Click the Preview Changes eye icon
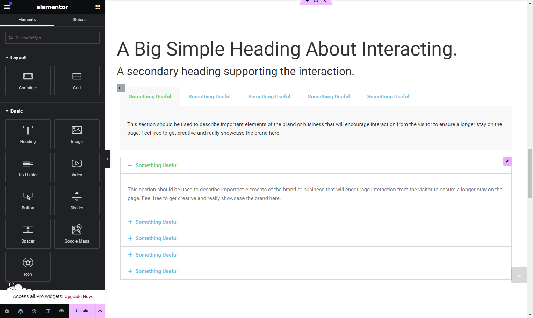Image resolution: width=533 pixels, height=318 pixels. pyautogui.click(x=62, y=311)
